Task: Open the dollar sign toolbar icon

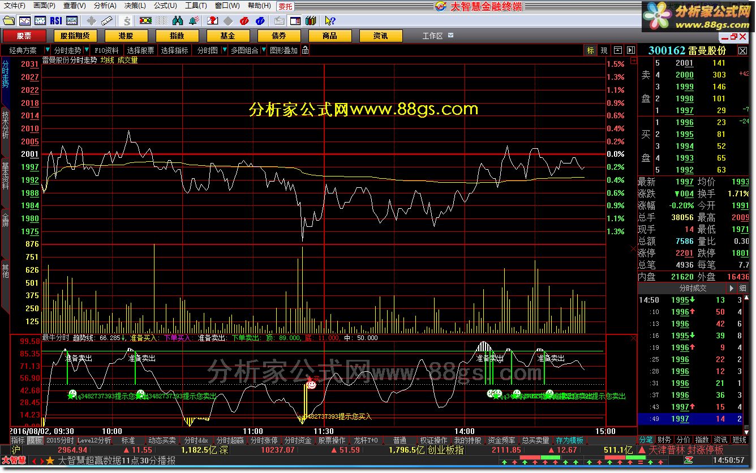Action: 127,21
